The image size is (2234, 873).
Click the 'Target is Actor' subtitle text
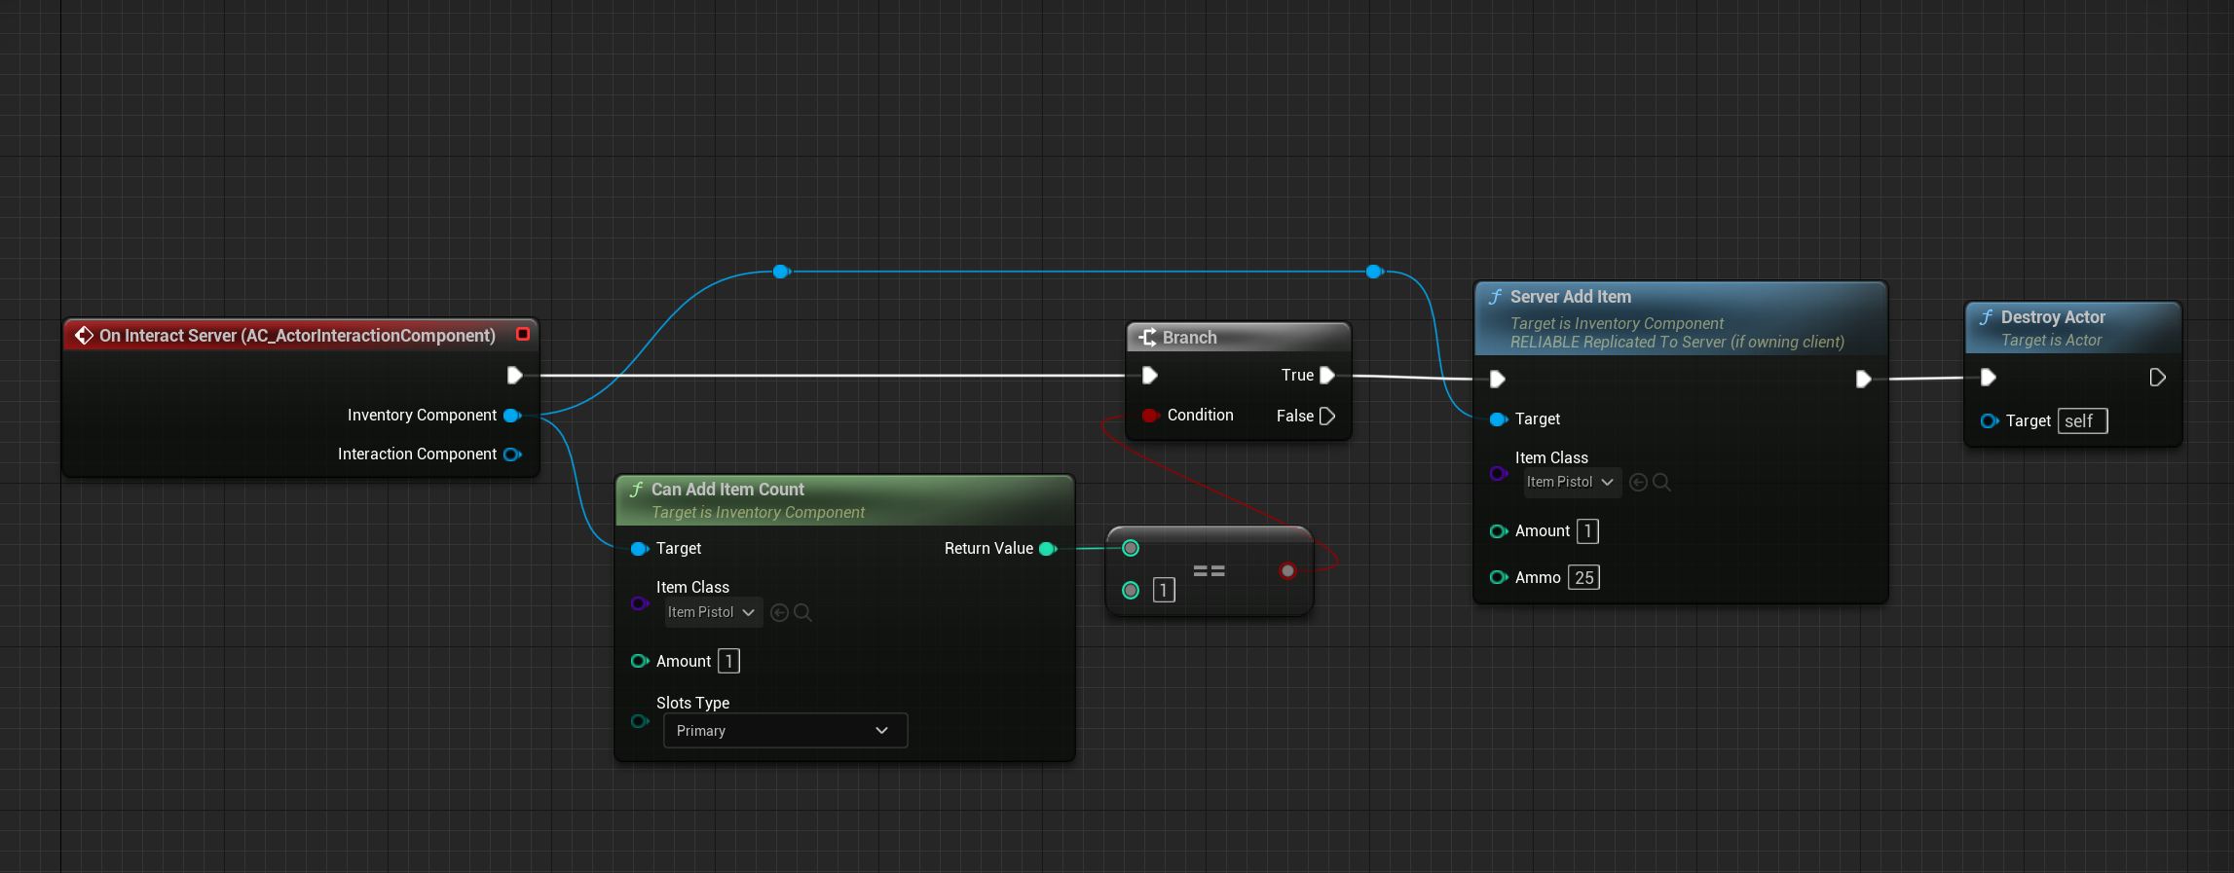click(2051, 340)
